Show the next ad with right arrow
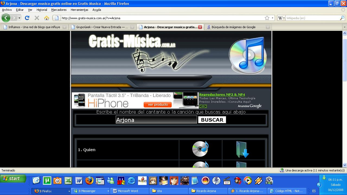The width and height of the screenshot is (347, 195). (205, 106)
